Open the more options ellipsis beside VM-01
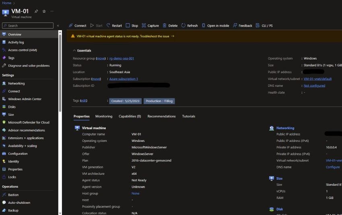The image size is (342, 215). (x=52, y=11)
